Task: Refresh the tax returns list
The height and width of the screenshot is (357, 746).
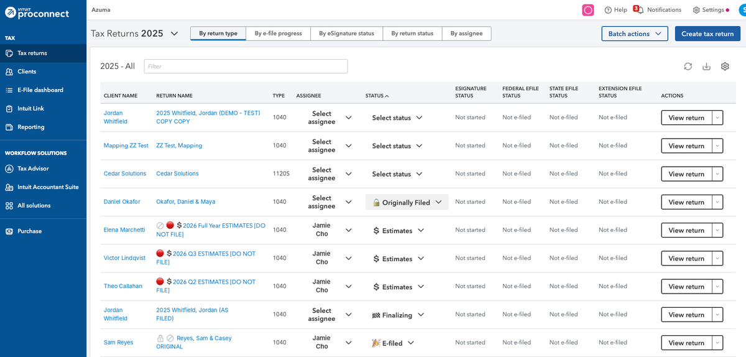Action: 688,67
